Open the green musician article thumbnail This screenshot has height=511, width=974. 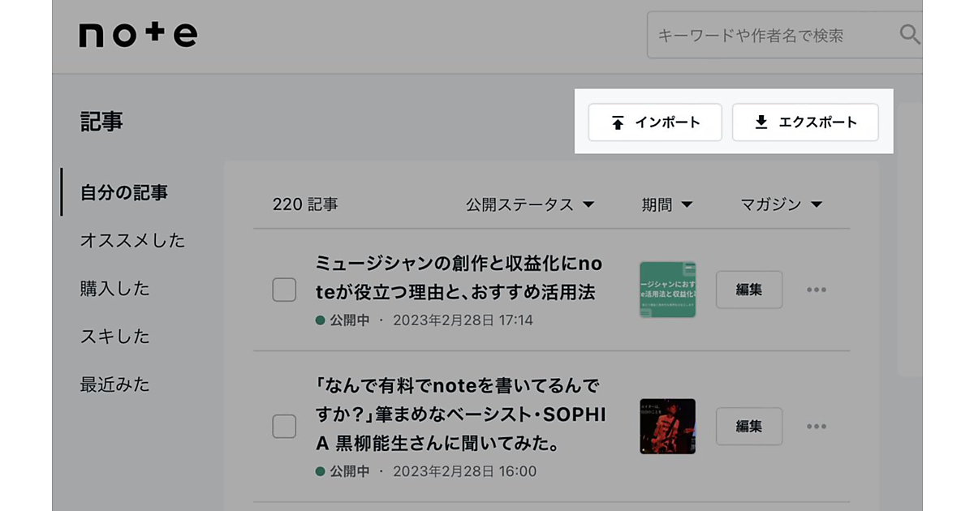click(x=667, y=290)
